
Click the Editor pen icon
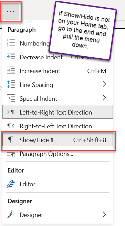(x=11, y=184)
